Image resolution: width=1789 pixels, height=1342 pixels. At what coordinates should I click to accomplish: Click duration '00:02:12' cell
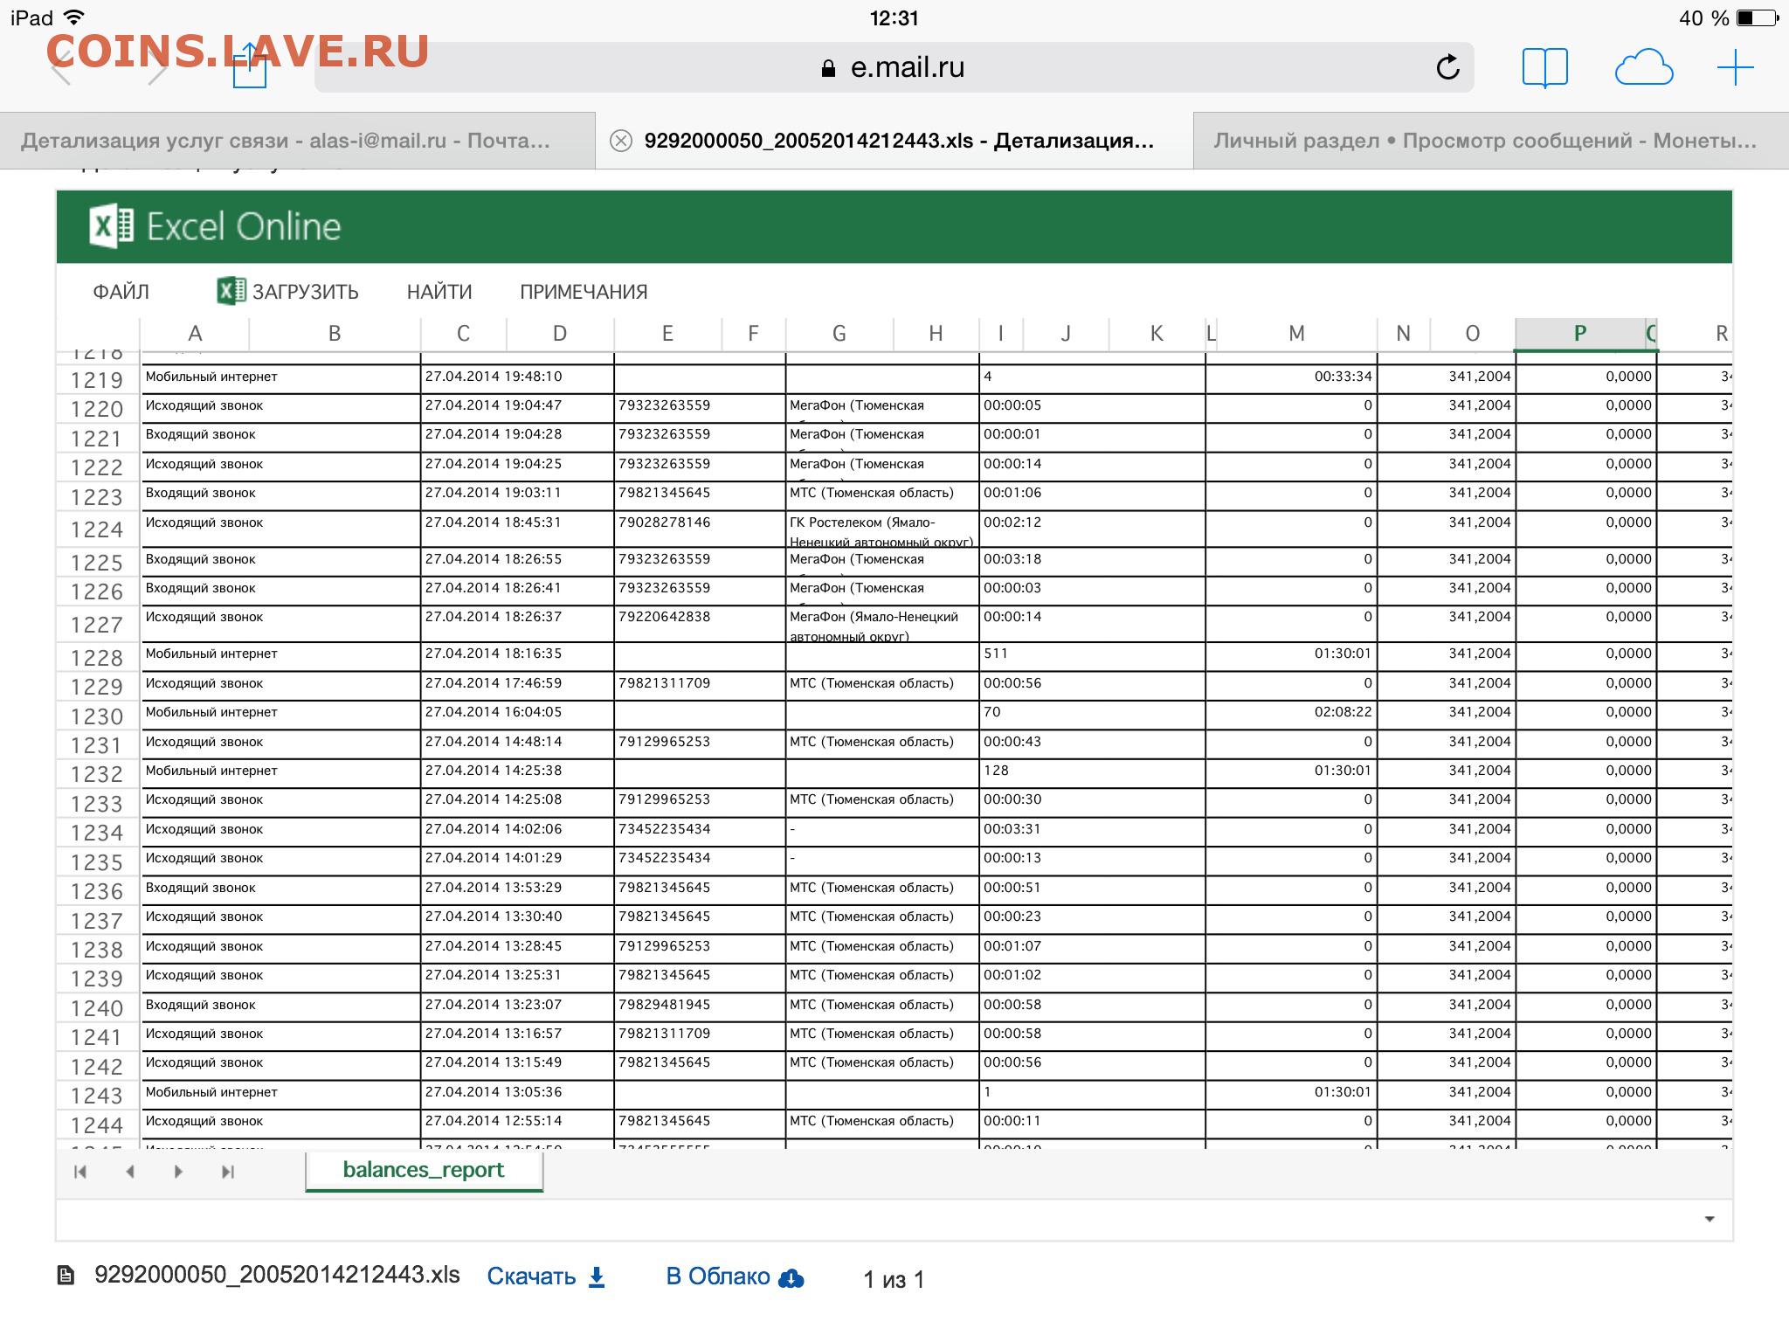pos(1092,529)
